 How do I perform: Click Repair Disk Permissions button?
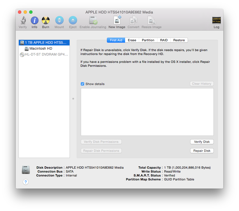(x=101, y=151)
